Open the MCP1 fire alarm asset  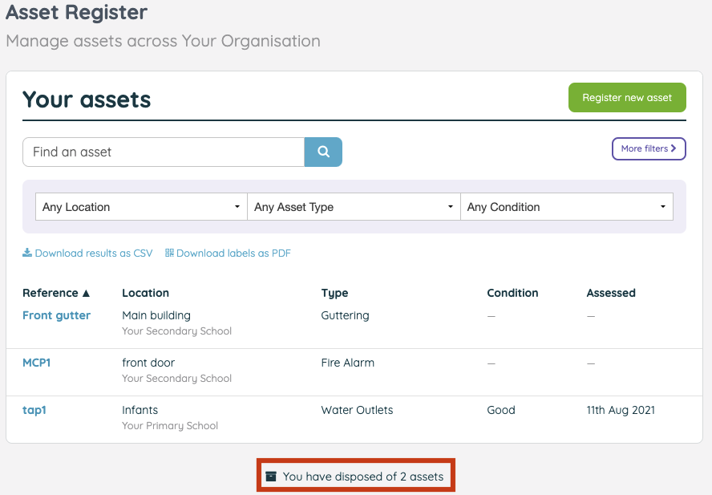36,362
